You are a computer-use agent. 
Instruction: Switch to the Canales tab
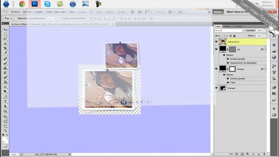(227, 26)
